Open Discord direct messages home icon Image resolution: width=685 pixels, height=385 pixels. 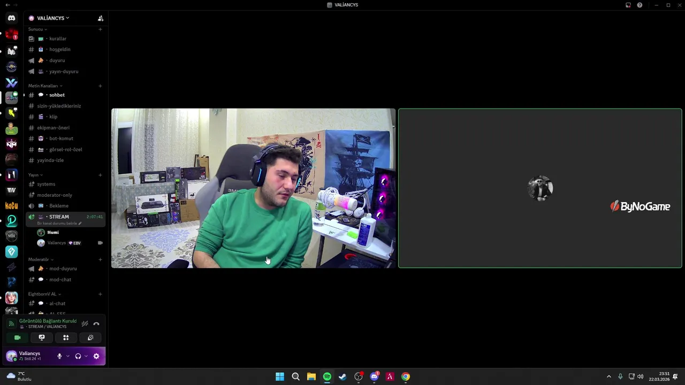(11, 18)
